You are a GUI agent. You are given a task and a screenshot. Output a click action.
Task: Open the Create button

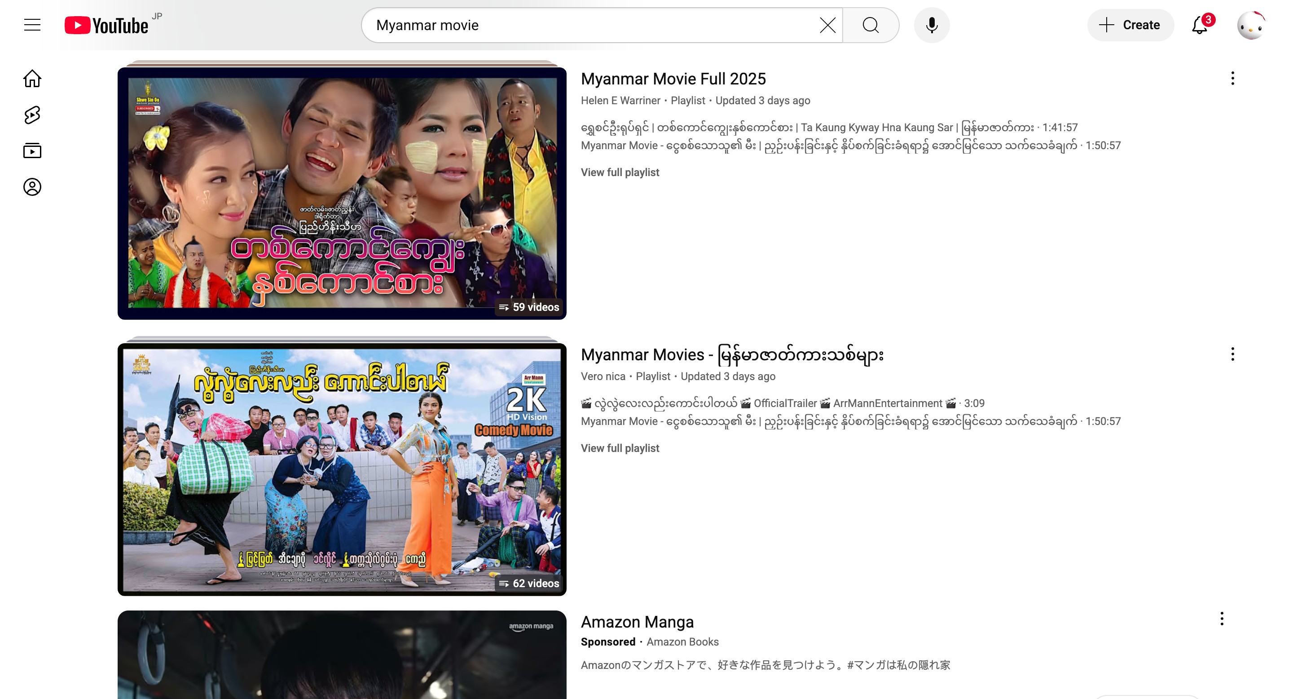tap(1130, 25)
